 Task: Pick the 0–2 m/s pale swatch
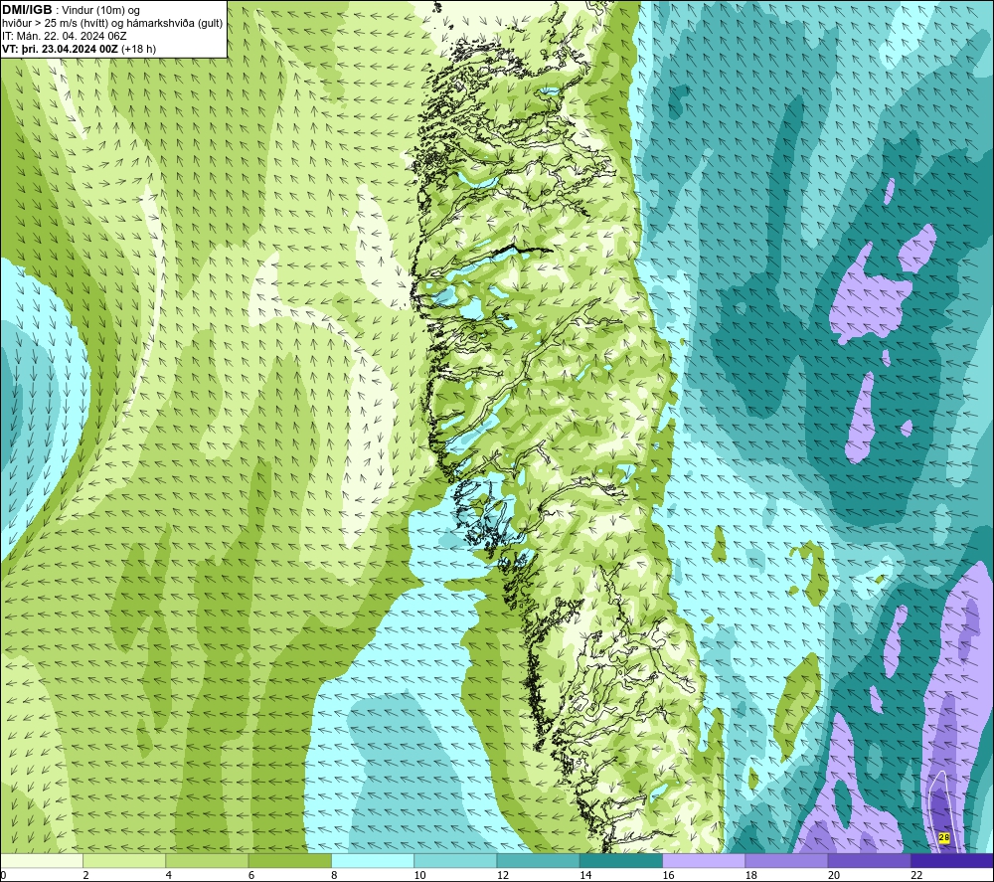click(42, 861)
